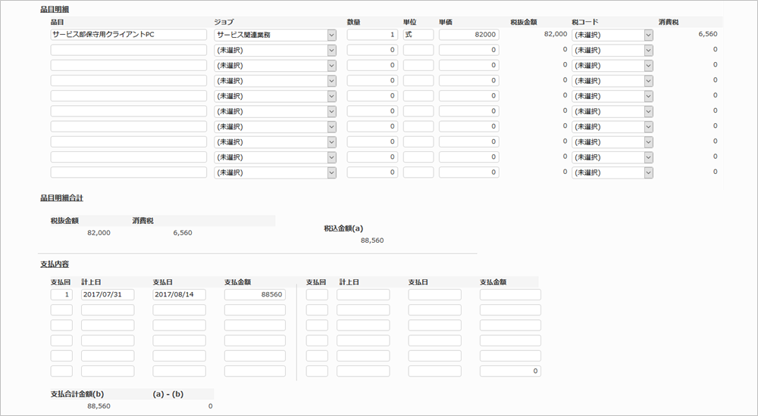Click the 数量 field showing 1
This screenshot has width=758, height=416.
[372, 35]
